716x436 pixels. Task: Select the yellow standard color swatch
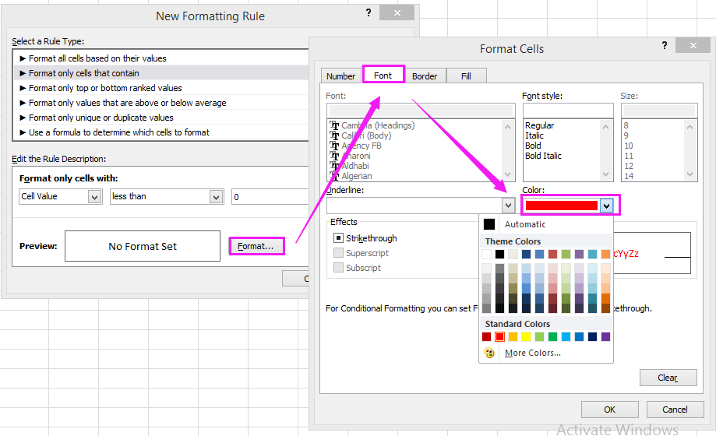pos(526,336)
